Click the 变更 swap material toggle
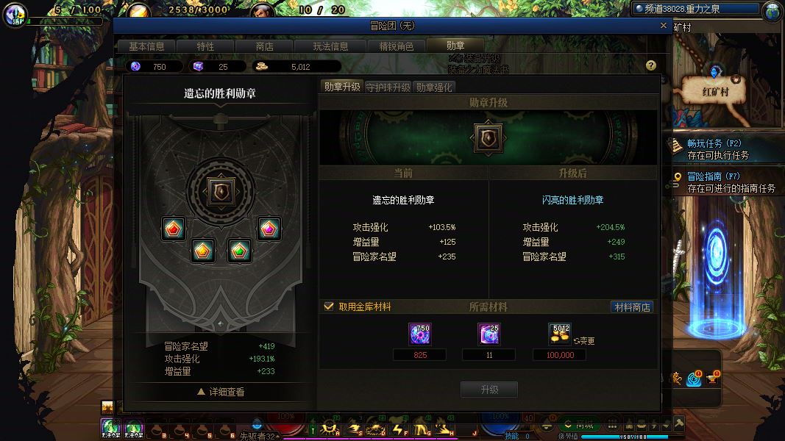785x441 pixels. (x=584, y=341)
